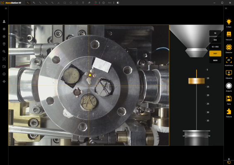Select the rectangle shape tool
Viewport: 234px width, 165px height.
65,2
